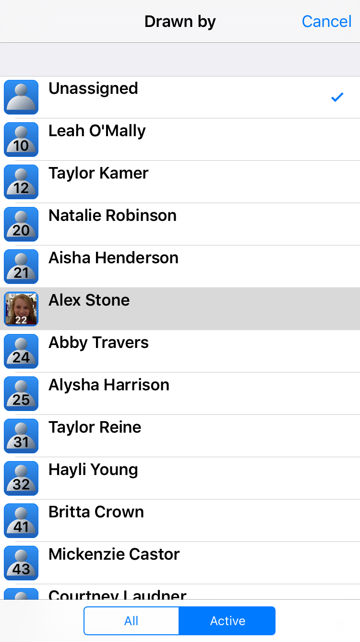Tap player number 20 avatar icon

21,224
